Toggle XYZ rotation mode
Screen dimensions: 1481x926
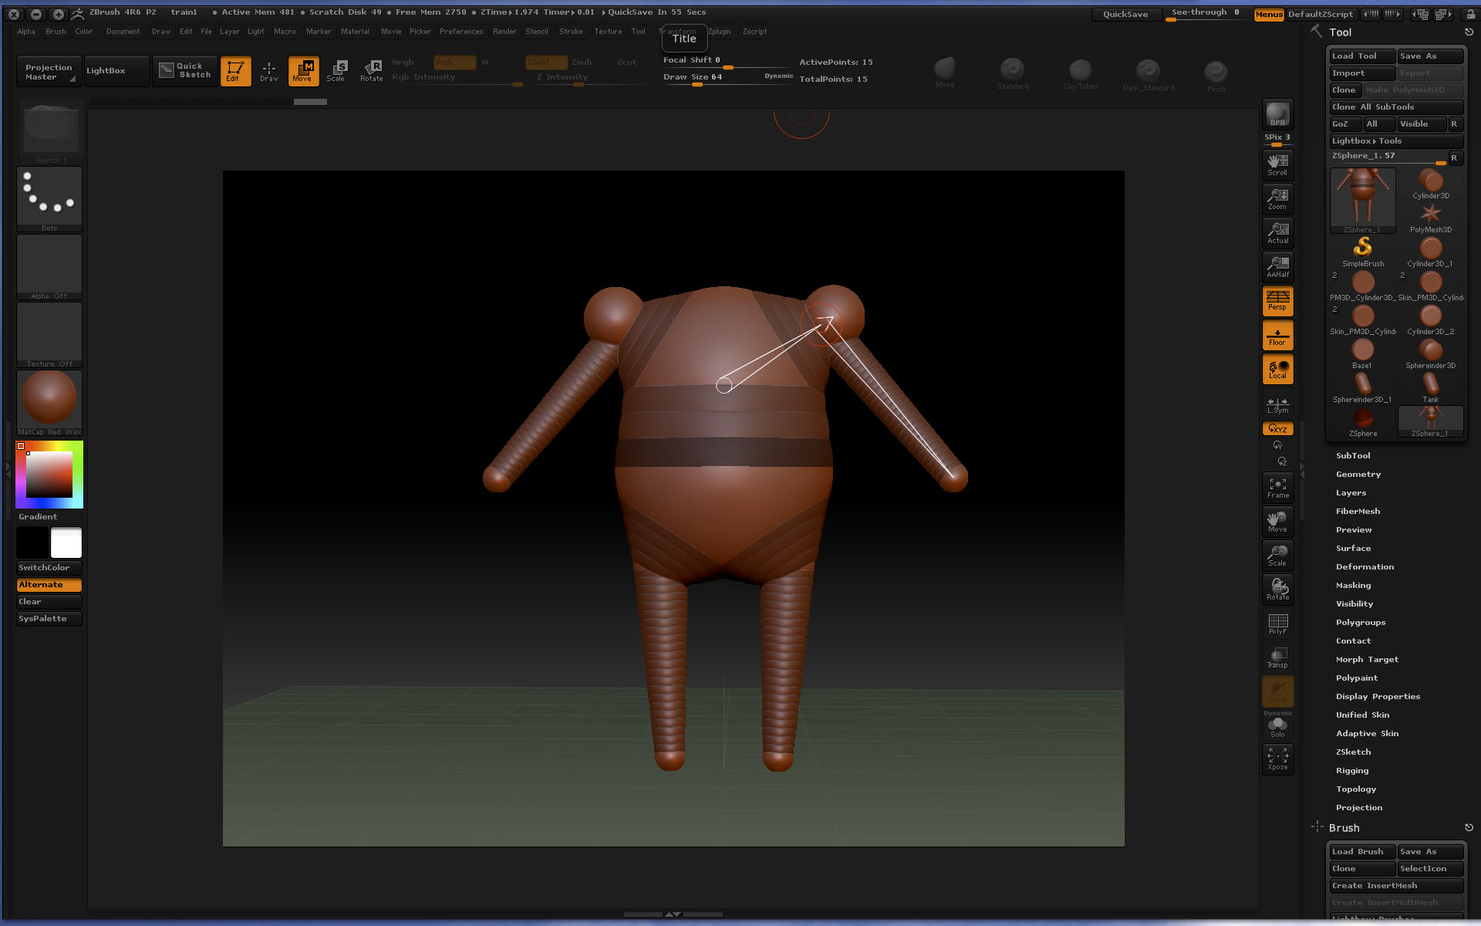(x=1277, y=428)
